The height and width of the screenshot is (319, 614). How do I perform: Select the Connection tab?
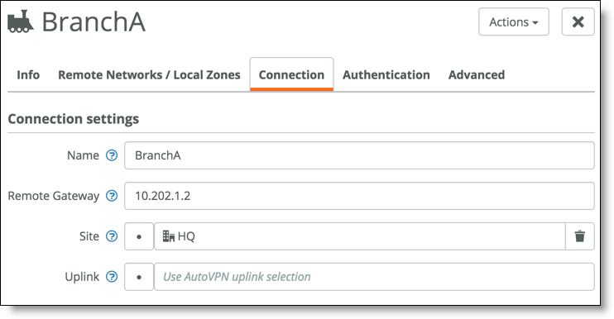292,74
